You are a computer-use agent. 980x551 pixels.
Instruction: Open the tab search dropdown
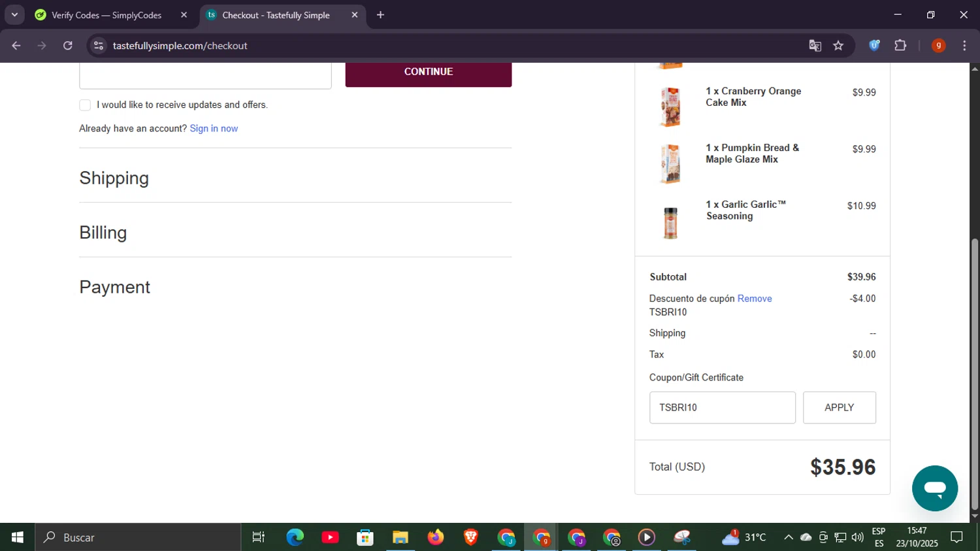click(x=14, y=15)
